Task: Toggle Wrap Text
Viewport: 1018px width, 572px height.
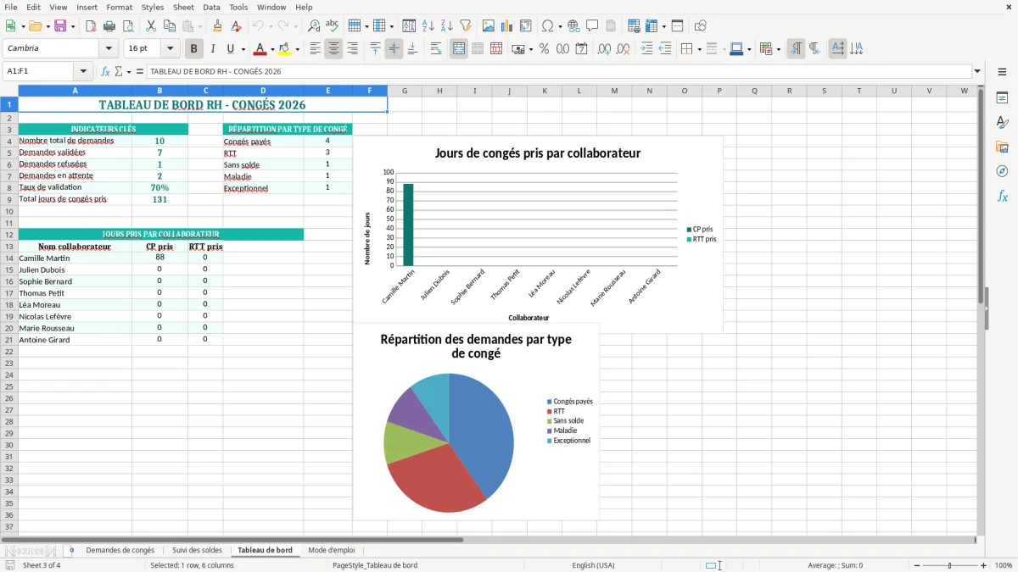Action: [x=436, y=49]
